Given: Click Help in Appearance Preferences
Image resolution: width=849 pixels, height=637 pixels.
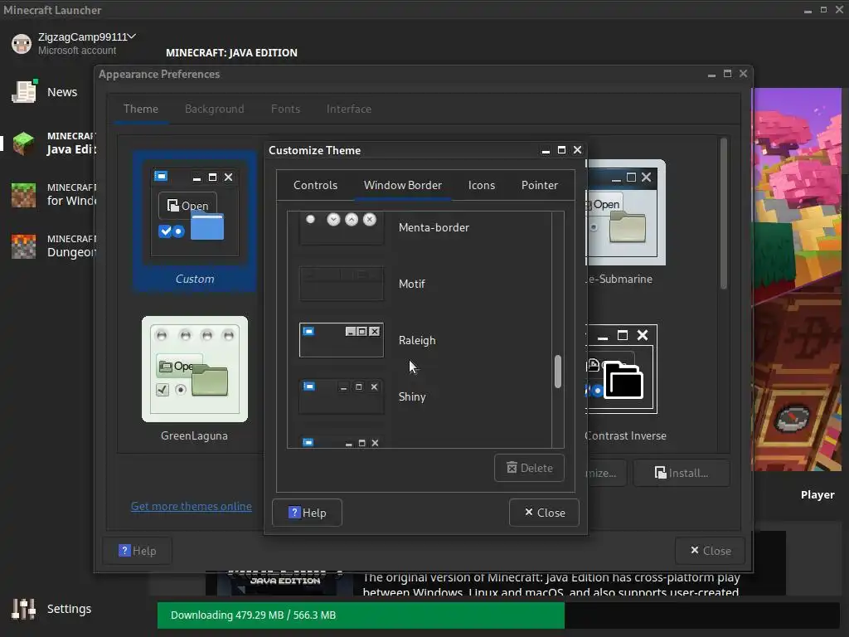Looking at the screenshot, I should 137,551.
